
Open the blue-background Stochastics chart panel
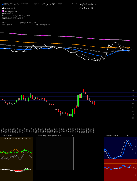(120, 148)
